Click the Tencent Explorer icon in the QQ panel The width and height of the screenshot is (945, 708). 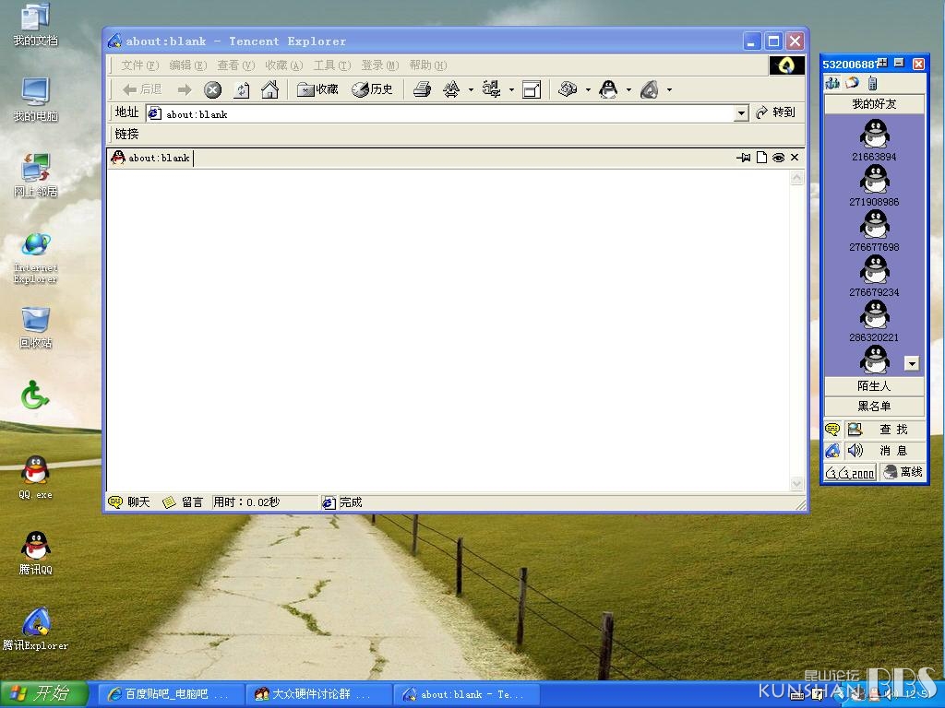[832, 450]
